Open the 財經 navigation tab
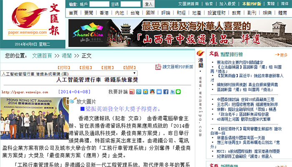Viewport: 292px width, 167px height. [181, 13]
